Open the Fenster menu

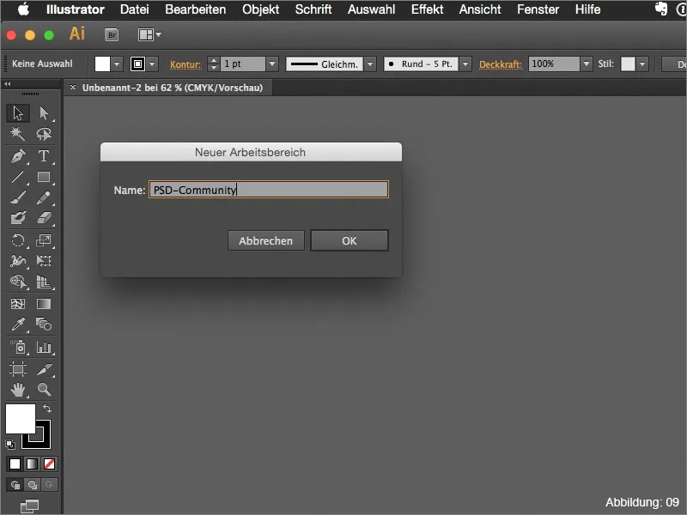538,9
